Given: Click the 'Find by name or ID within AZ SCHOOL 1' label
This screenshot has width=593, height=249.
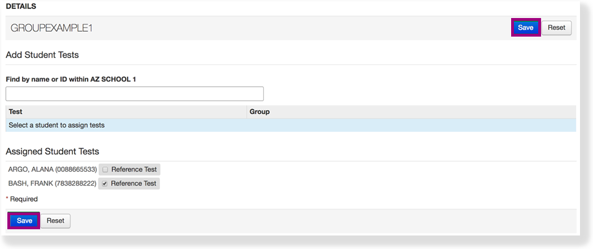Looking at the screenshot, I should pyautogui.click(x=71, y=79).
